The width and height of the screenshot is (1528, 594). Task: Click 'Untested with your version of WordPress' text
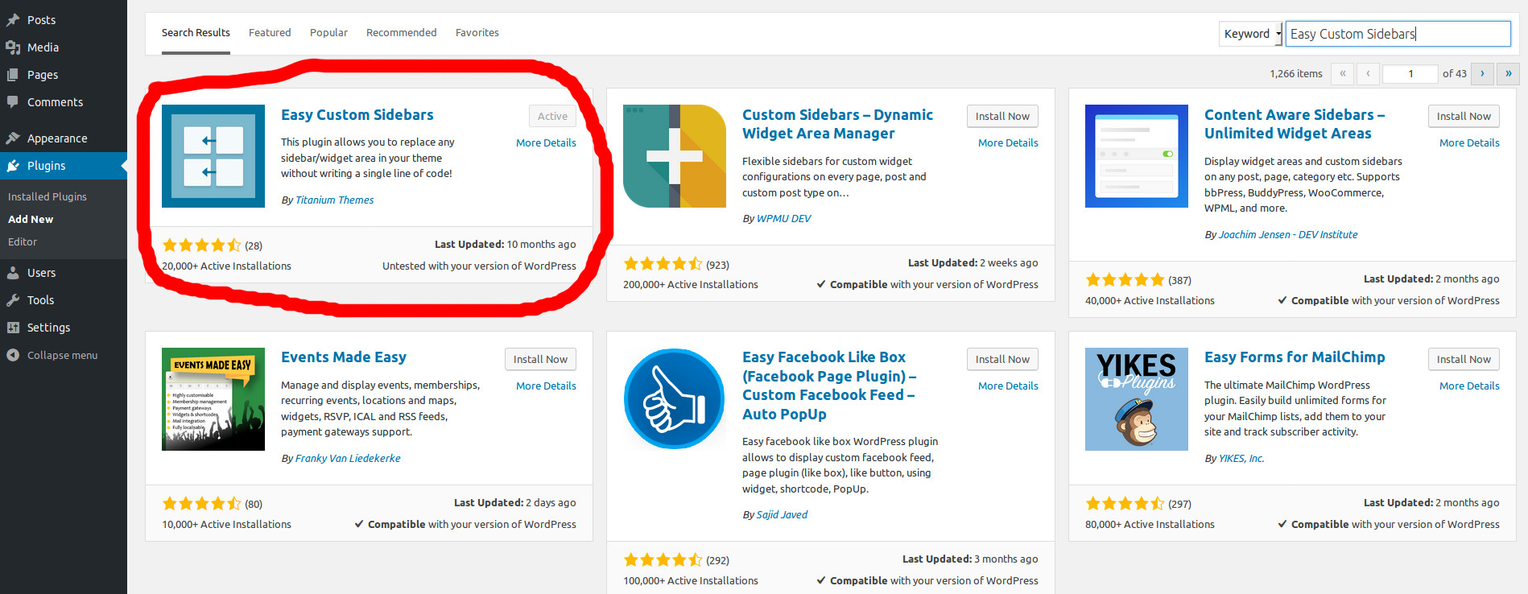(479, 266)
